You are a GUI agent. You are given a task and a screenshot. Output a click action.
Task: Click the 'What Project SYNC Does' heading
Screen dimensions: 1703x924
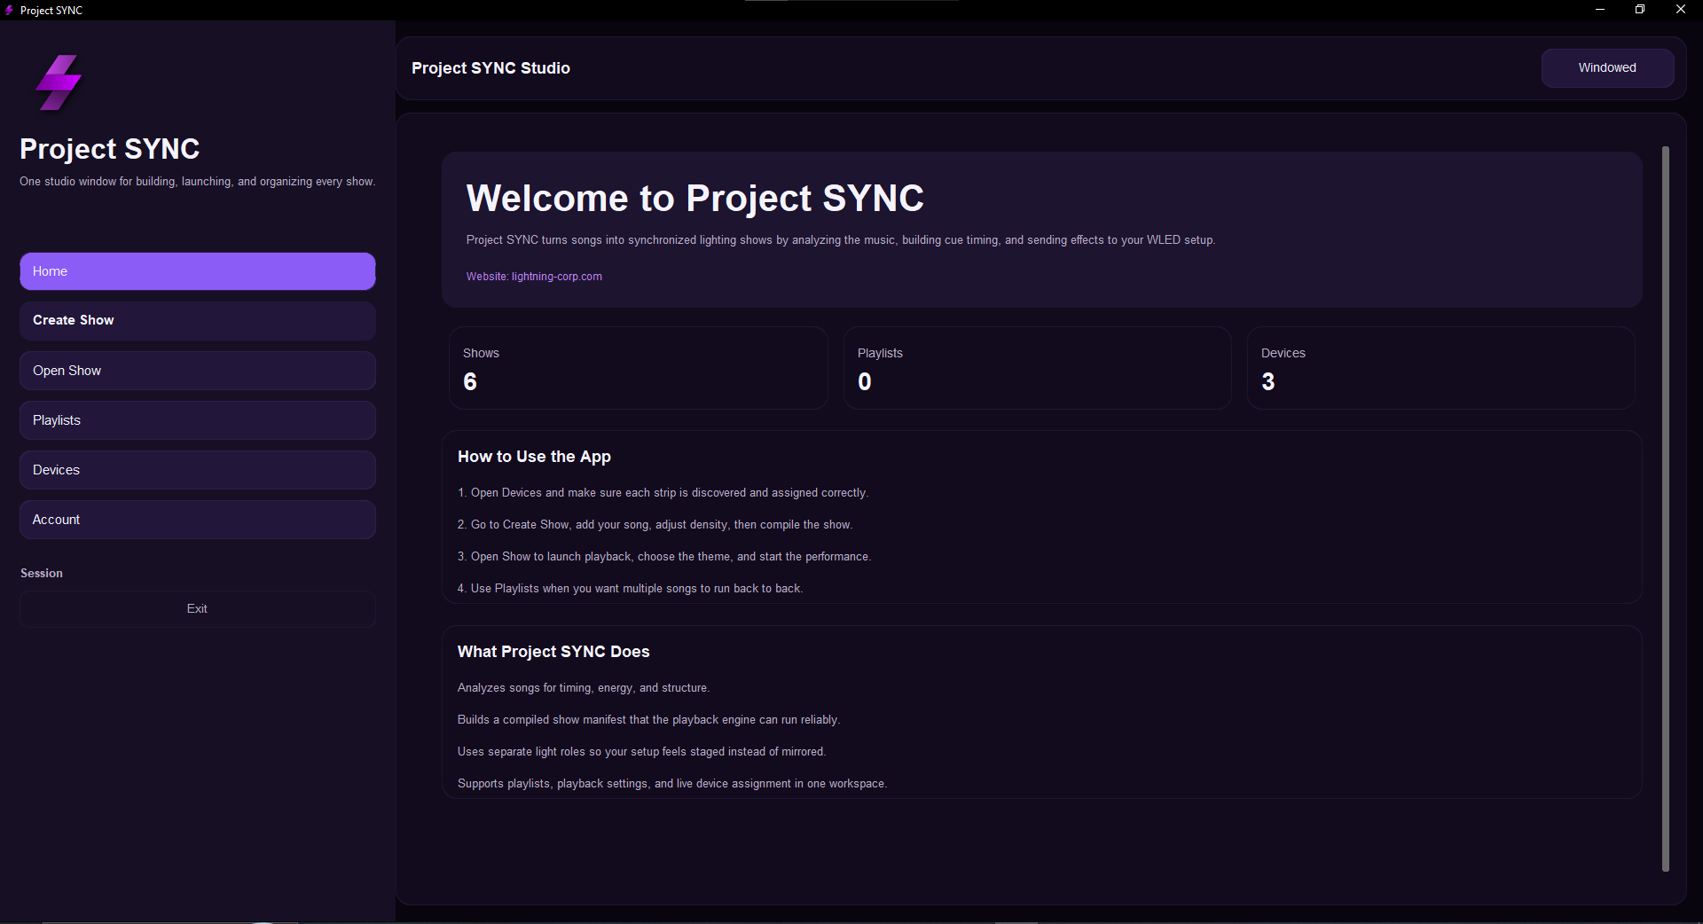click(x=553, y=652)
